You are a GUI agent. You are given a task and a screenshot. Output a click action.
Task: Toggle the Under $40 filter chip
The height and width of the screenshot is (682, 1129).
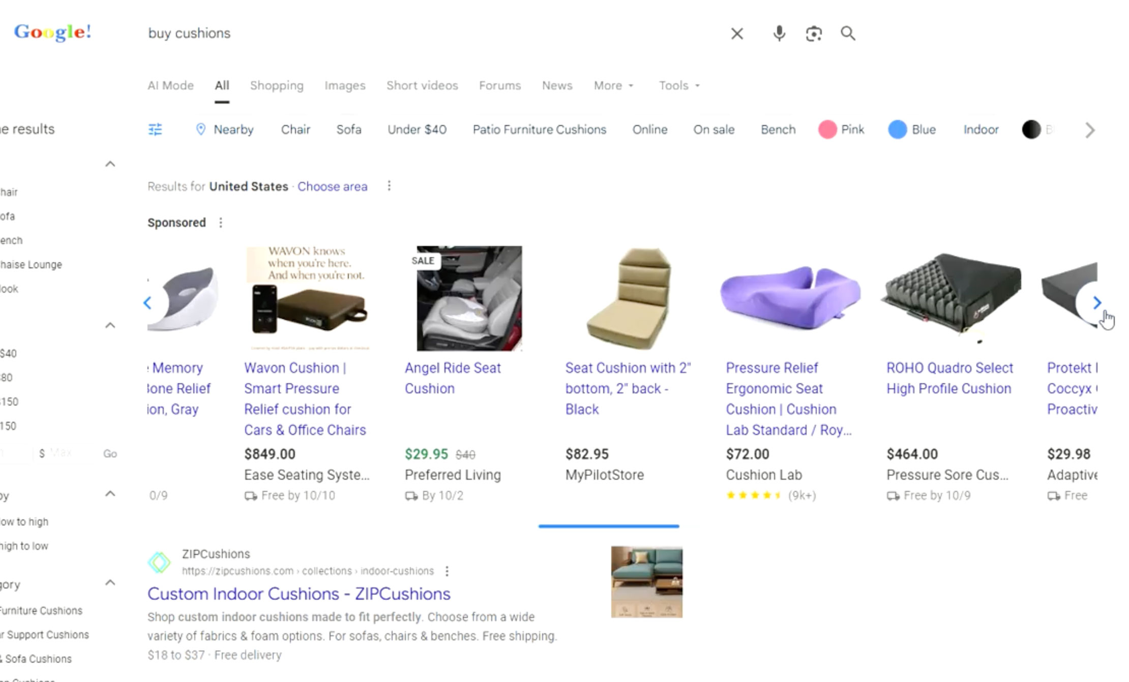(417, 130)
